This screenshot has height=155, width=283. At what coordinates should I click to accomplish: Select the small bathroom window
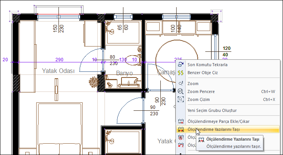point(123,17)
